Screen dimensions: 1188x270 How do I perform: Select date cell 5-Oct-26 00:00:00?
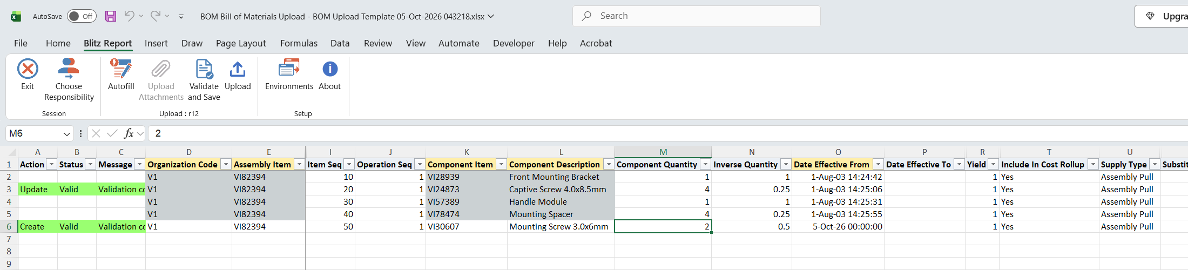pos(838,227)
